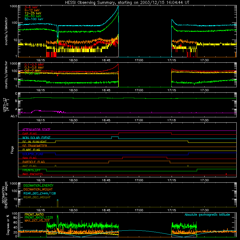This screenshot has height=240, width=240.
Task: Click the 100 tick label on decimation panel
Action: click(14, 191)
